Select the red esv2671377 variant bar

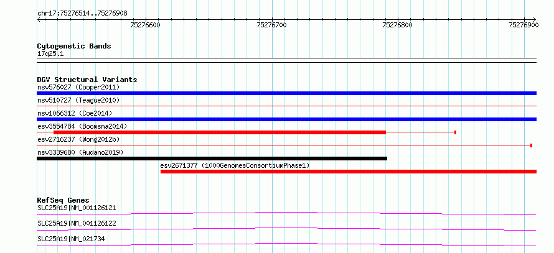(349, 172)
